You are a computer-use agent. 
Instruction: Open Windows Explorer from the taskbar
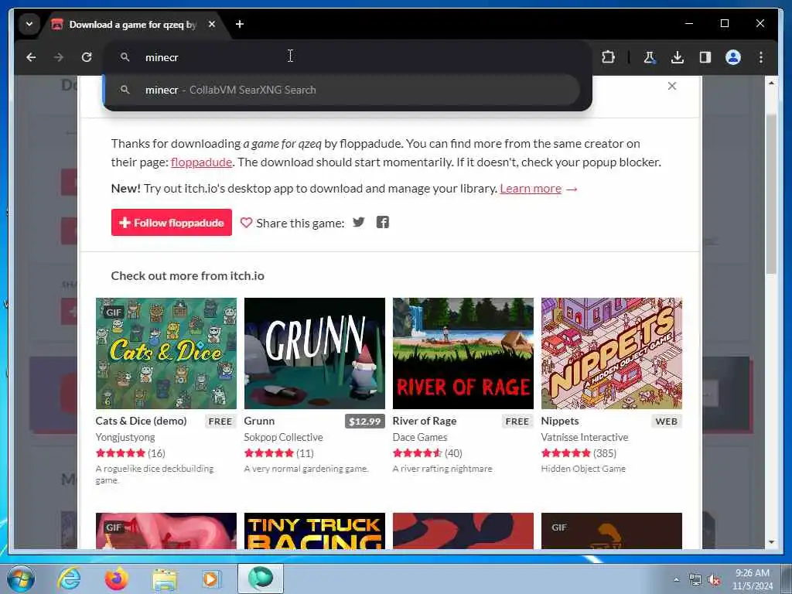[165, 579]
